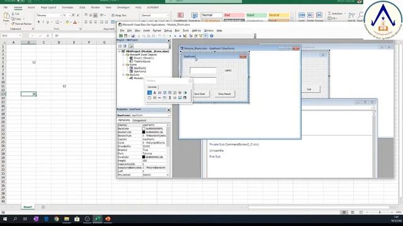The image size is (403, 226).
Task: Select the Select Objects pointer tool in Toolbox
Action: 150,93
